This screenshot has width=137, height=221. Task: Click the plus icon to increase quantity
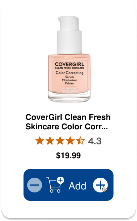tap(100, 185)
